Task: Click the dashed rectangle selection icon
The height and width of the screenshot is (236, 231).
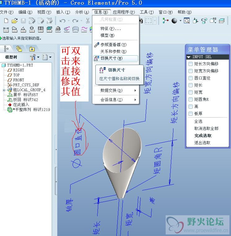Action: [x=148, y=21]
